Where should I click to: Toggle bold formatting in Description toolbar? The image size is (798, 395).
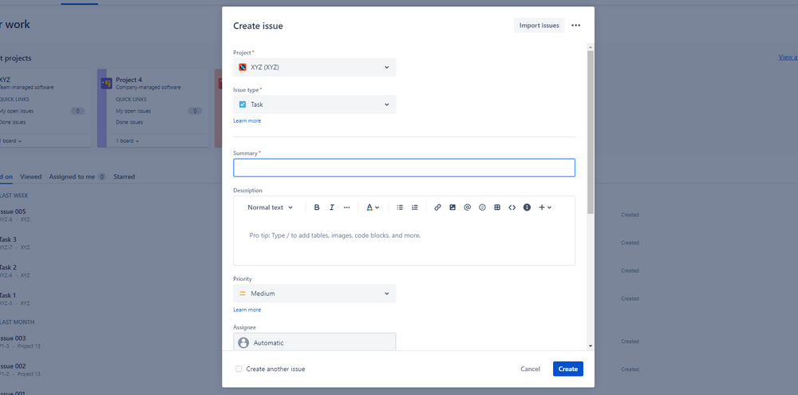coord(317,207)
